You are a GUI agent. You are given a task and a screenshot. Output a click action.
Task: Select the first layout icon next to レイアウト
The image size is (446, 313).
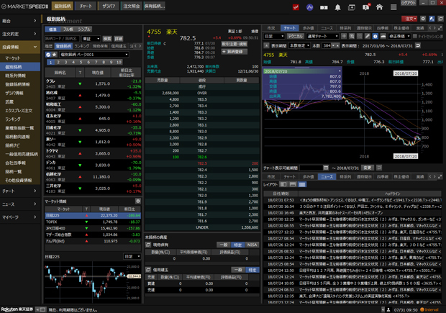[x=283, y=184]
